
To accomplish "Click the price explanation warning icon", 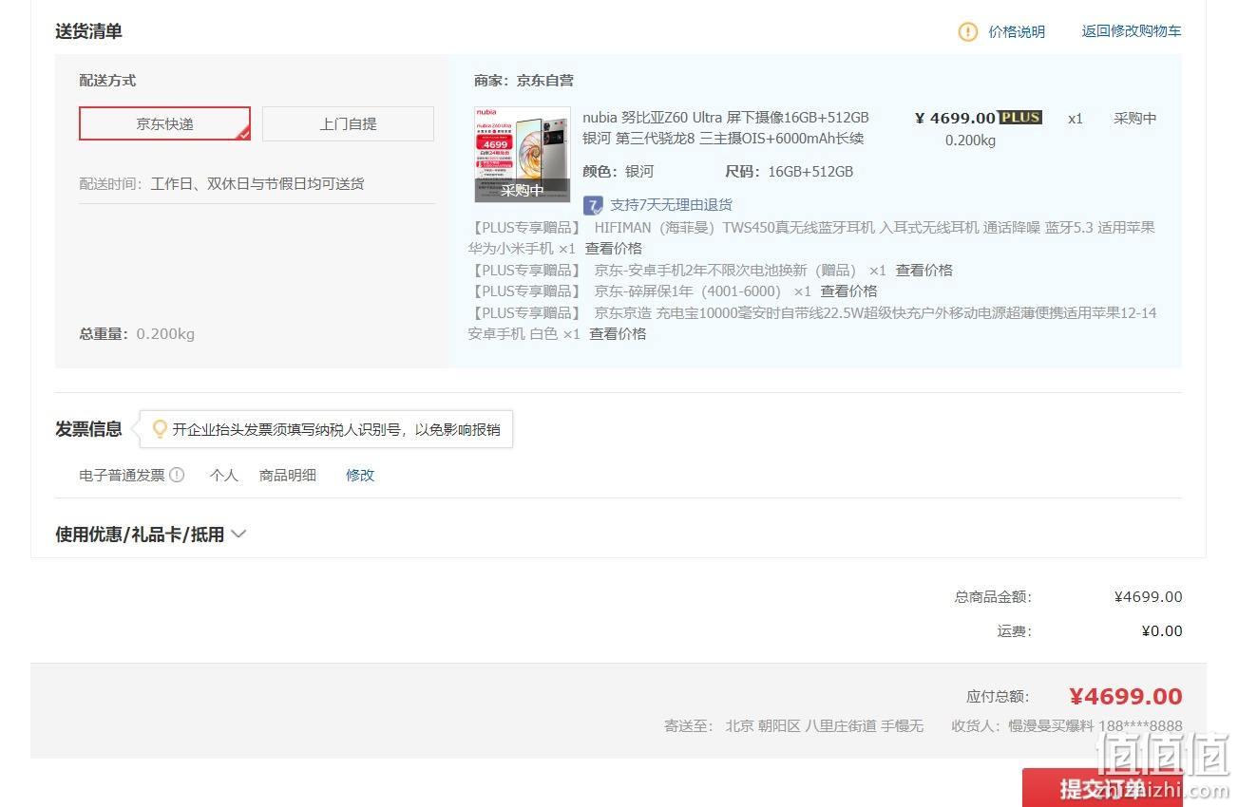I will click(967, 32).
